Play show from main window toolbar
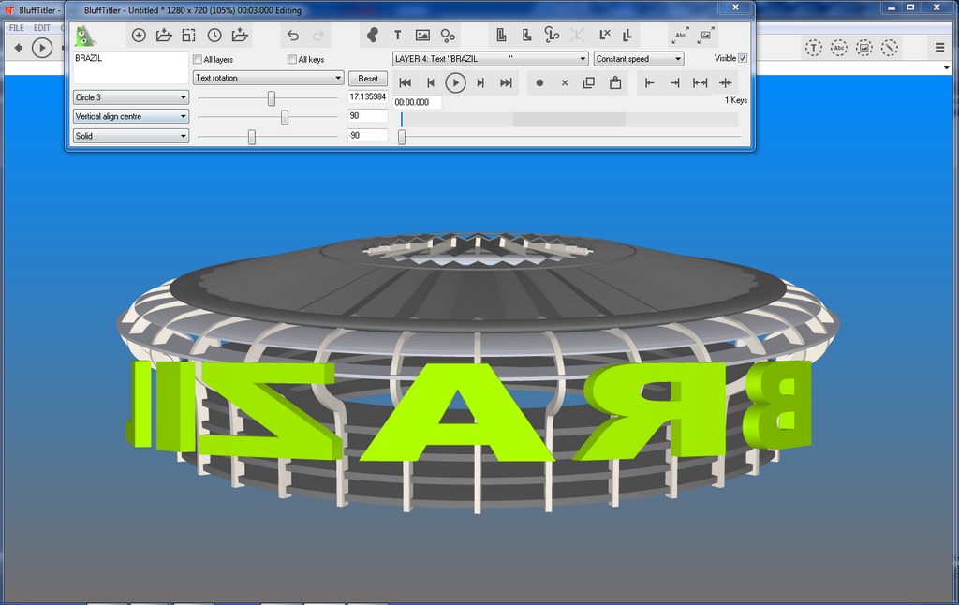The width and height of the screenshot is (959, 605). (x=42, y=48)
